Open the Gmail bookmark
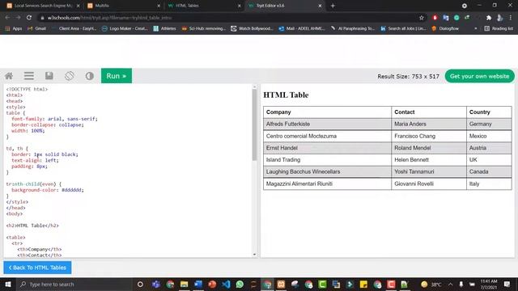518x291 pixels. pyautogui.click(x=36, y=29)
